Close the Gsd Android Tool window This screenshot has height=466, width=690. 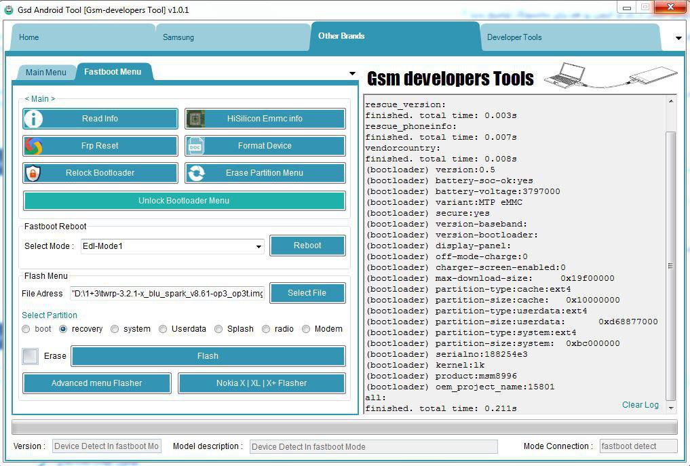670,7
